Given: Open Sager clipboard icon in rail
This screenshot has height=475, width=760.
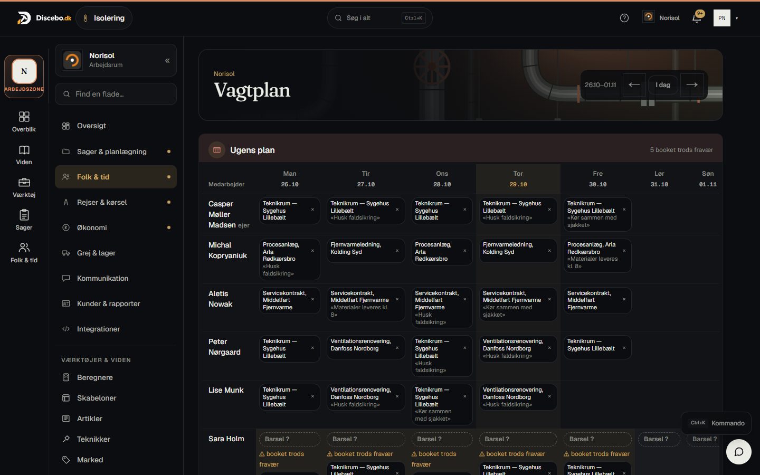Looking at the screenshot, I should (x=24, y=220).
